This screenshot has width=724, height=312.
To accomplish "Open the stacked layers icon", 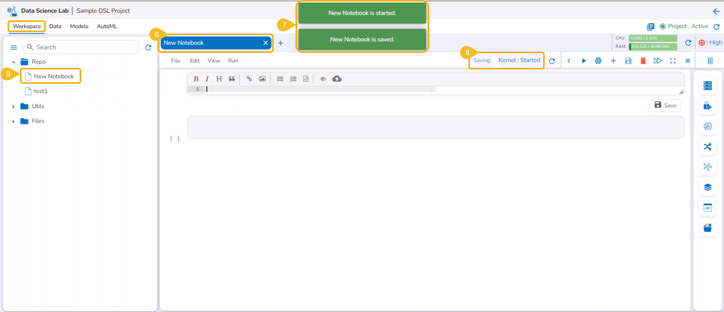I will 708,187.
